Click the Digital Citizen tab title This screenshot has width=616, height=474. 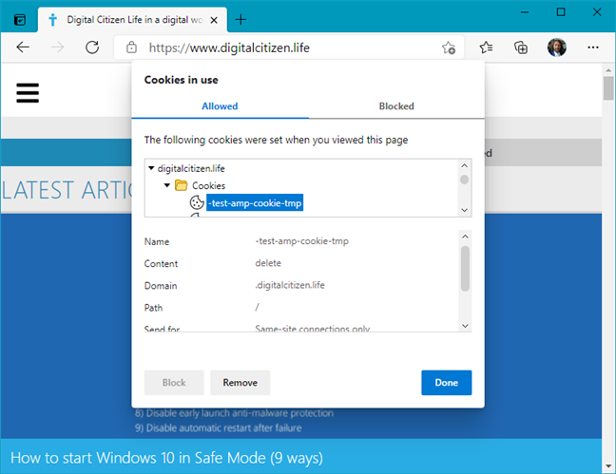(135, 20)
